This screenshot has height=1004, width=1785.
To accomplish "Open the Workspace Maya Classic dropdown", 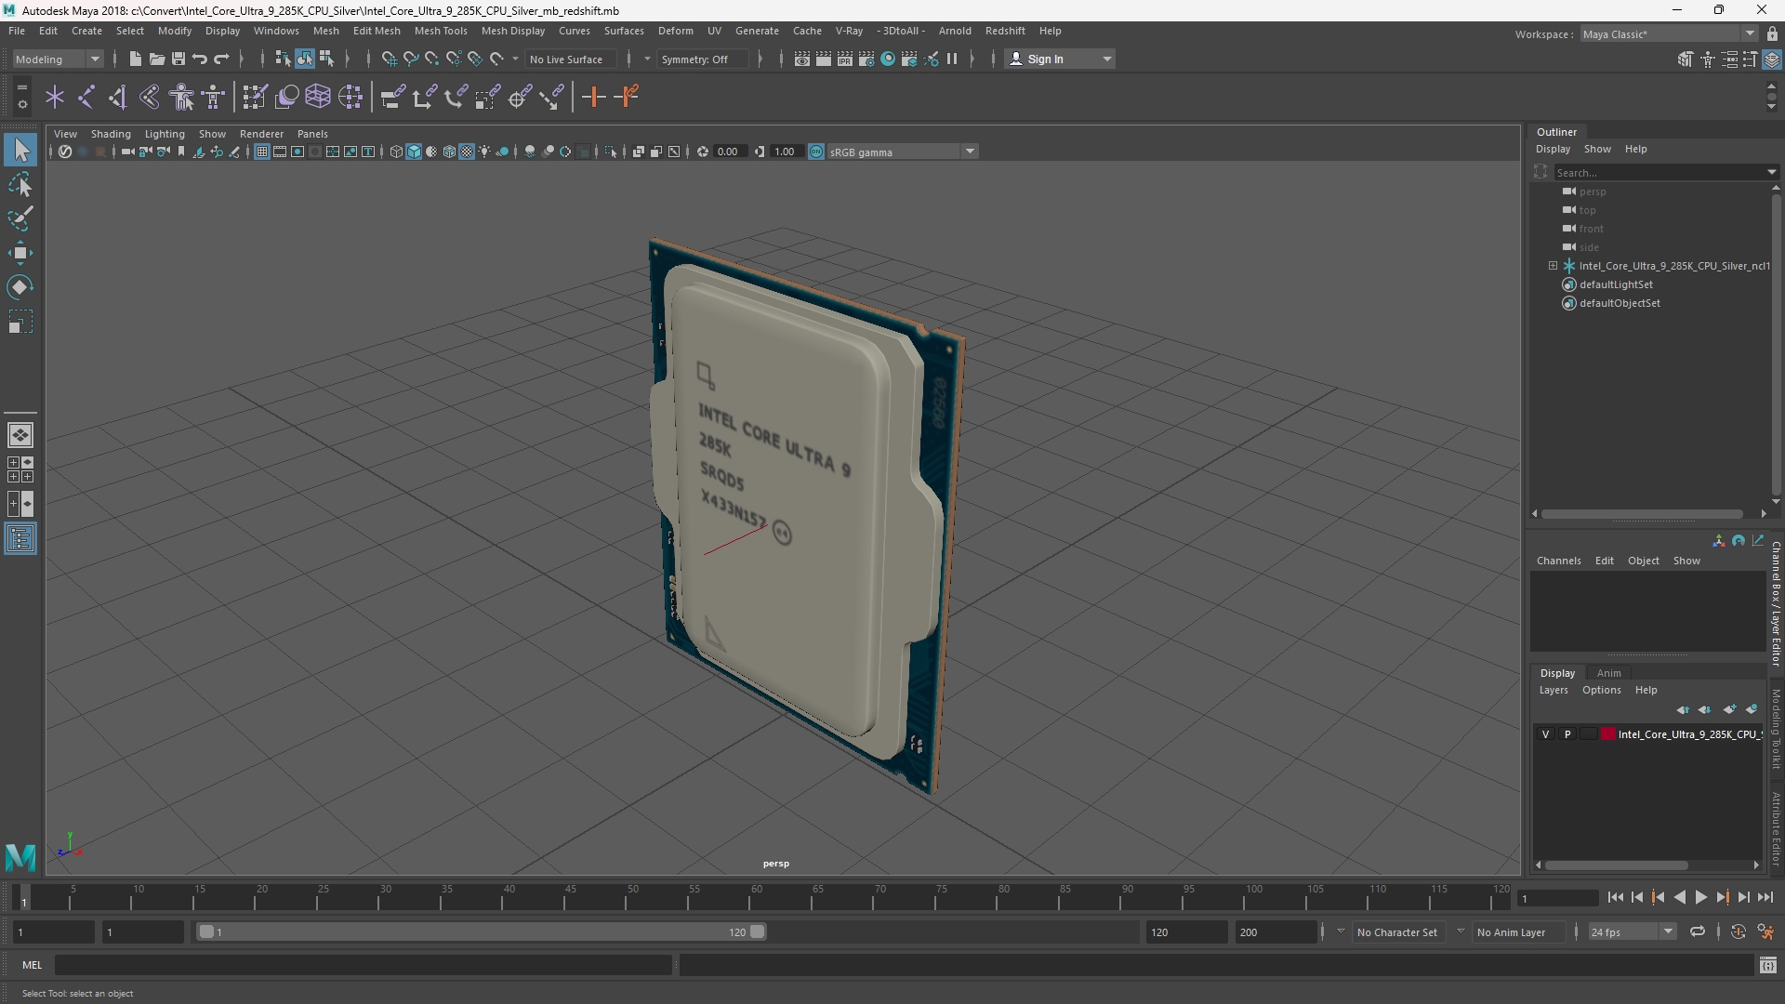I will point(1670,33).
